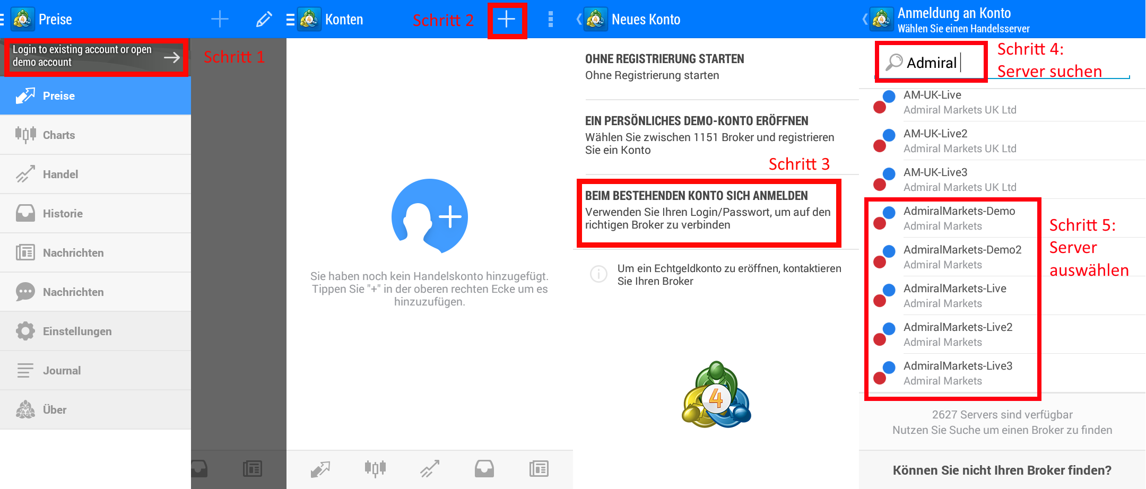Tap the login to existing account banner arrow
The image size is (1146, 489).
[171, 57]
